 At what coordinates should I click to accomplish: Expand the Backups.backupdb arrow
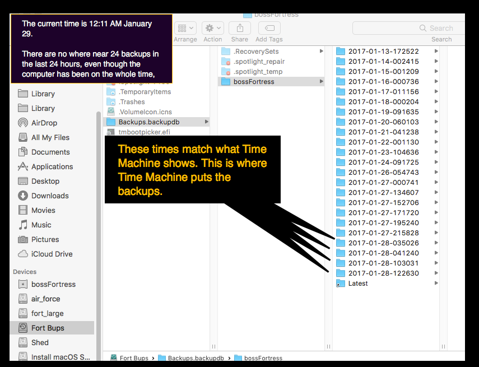point(207,122)
